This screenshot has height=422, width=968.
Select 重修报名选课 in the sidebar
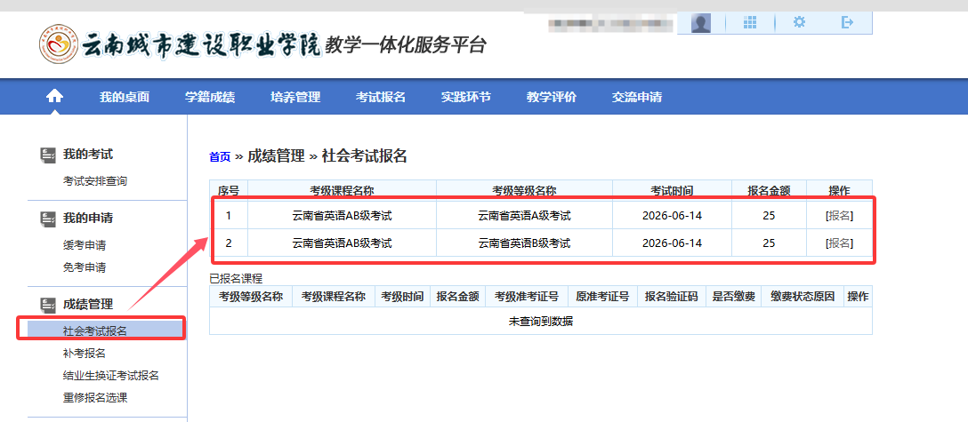coord(95,398)
